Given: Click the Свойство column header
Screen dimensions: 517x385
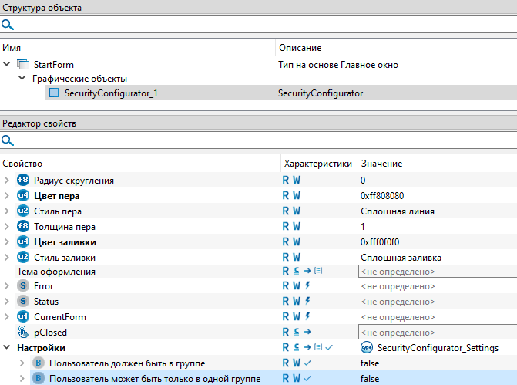Looking at the screenshot, I should tap(22, 164).
